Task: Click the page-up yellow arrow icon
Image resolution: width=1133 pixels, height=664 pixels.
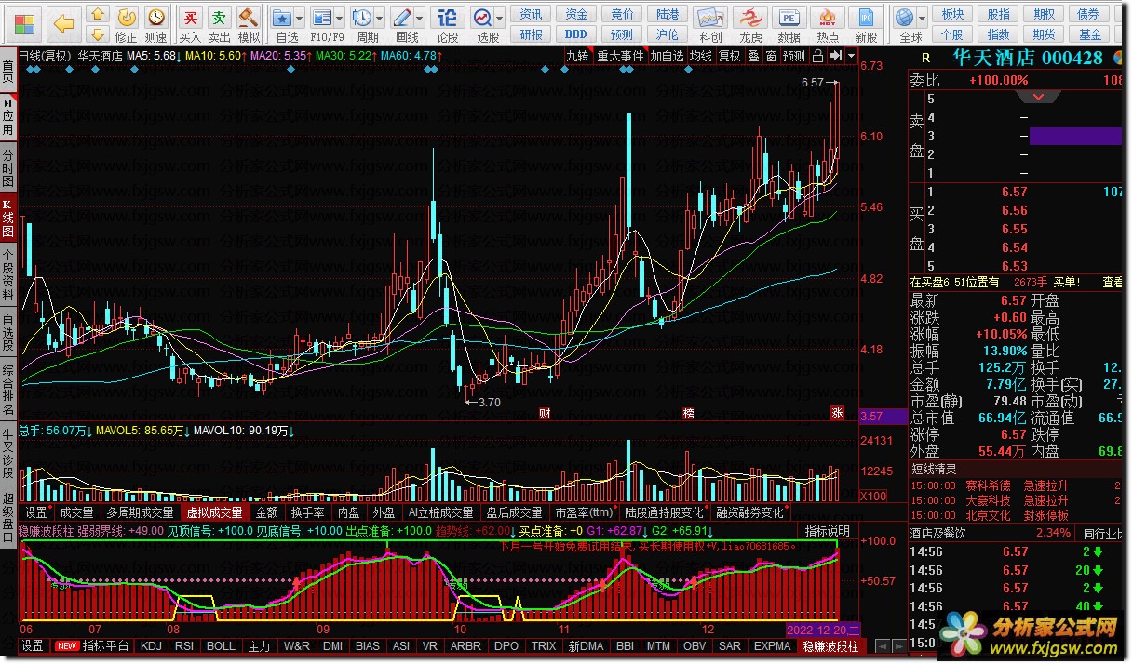Action: point(96,15)
